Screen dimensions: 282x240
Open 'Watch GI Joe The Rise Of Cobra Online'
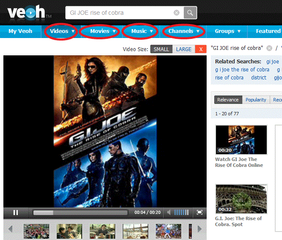click(x=239, y=162)
